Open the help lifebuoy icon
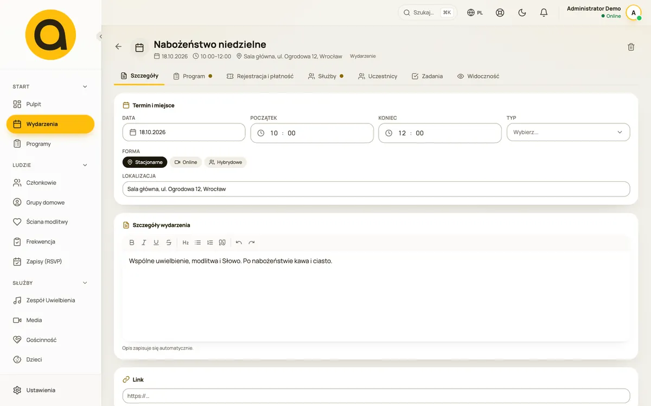Viewport: 651px width, 406px height. [500, 12]
